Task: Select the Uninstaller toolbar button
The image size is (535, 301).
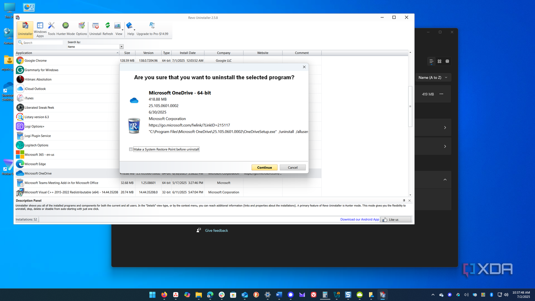Action: pyautogui.click(x=25, y=29)
